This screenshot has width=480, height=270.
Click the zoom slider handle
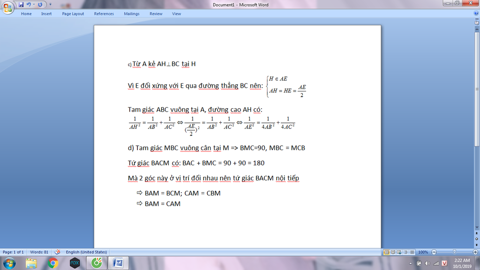pos(454,252)
